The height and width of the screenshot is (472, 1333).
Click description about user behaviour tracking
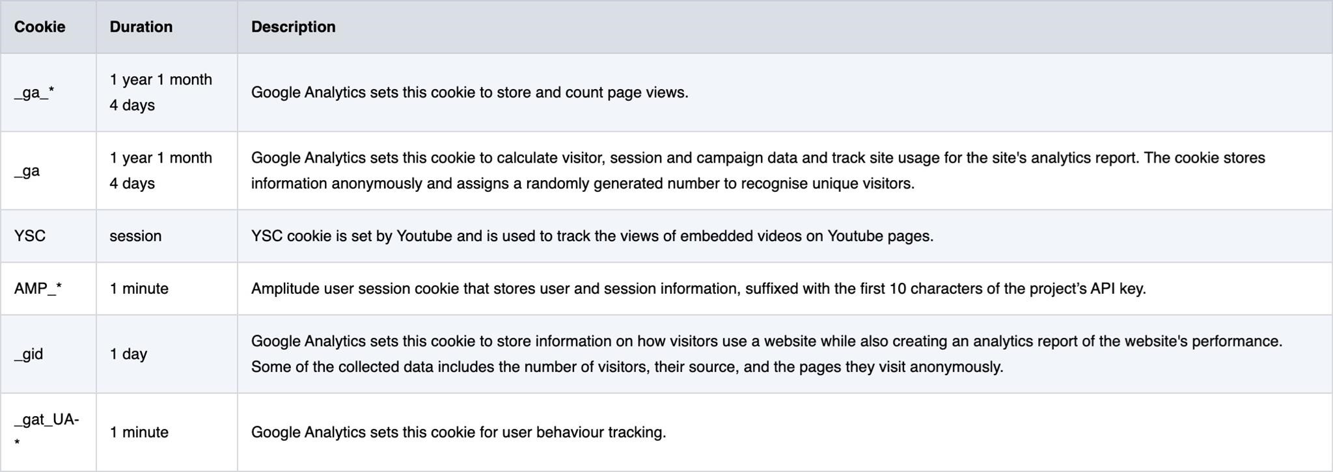click(x=459, y=432)
